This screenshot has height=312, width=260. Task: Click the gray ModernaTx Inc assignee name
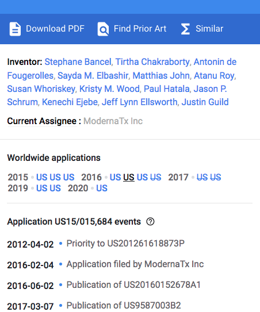click(x=113, y=121)
